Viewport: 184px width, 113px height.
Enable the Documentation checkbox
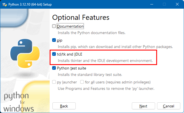(54, 26)
